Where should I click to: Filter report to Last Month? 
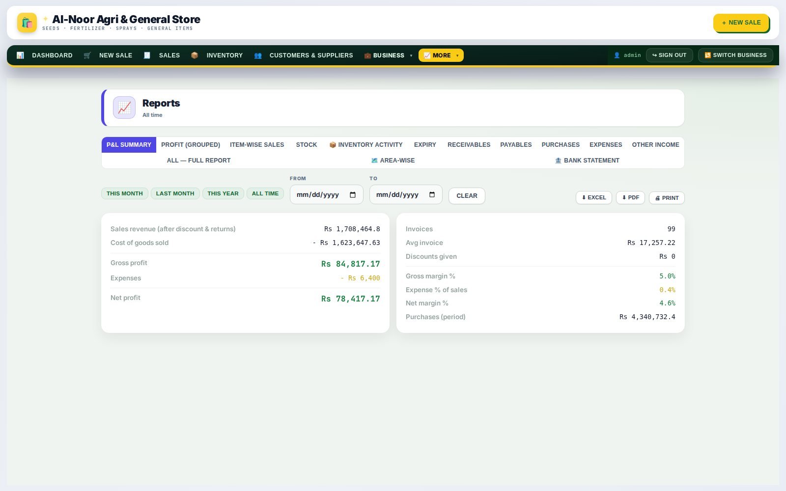175,193
